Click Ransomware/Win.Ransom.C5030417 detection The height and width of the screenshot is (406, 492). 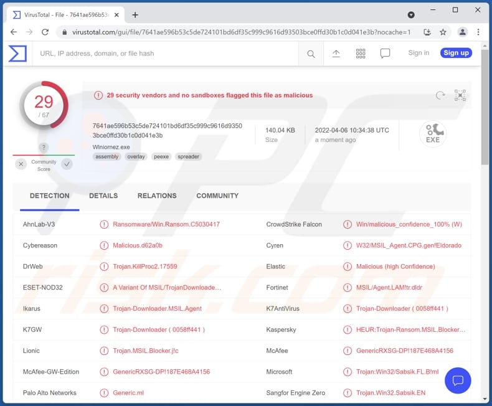click(x=166, y=224)
